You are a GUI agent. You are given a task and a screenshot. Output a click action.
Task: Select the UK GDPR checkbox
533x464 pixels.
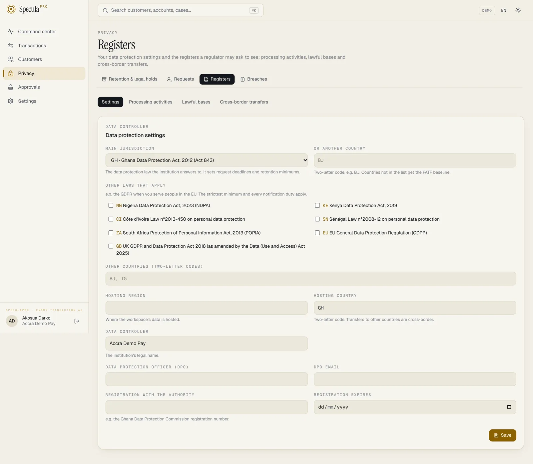111,246
